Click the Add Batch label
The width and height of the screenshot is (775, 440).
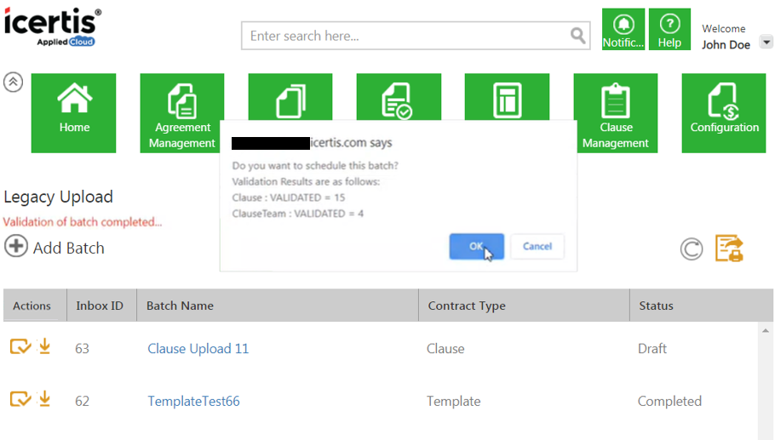coord(69,248)
